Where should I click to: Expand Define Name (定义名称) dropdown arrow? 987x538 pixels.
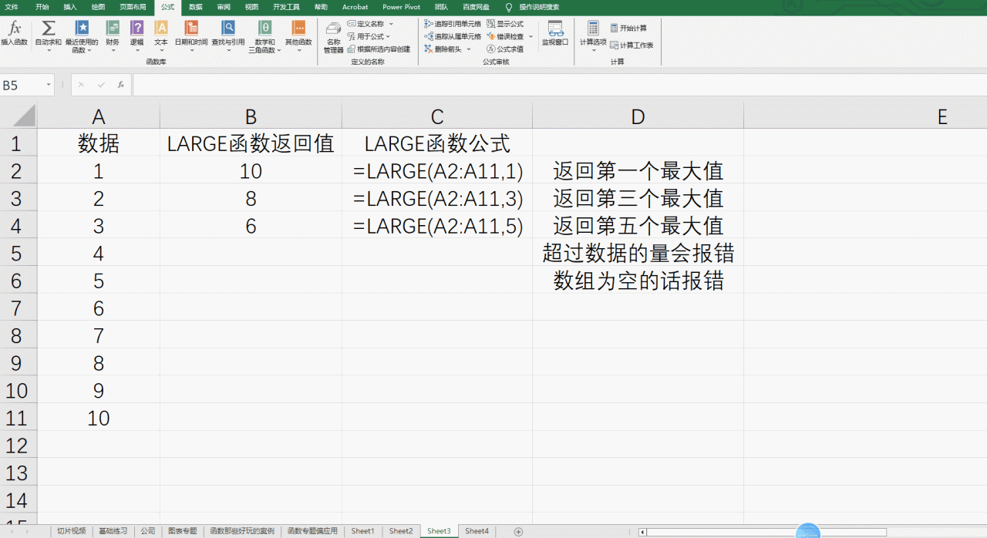[391, 24]
